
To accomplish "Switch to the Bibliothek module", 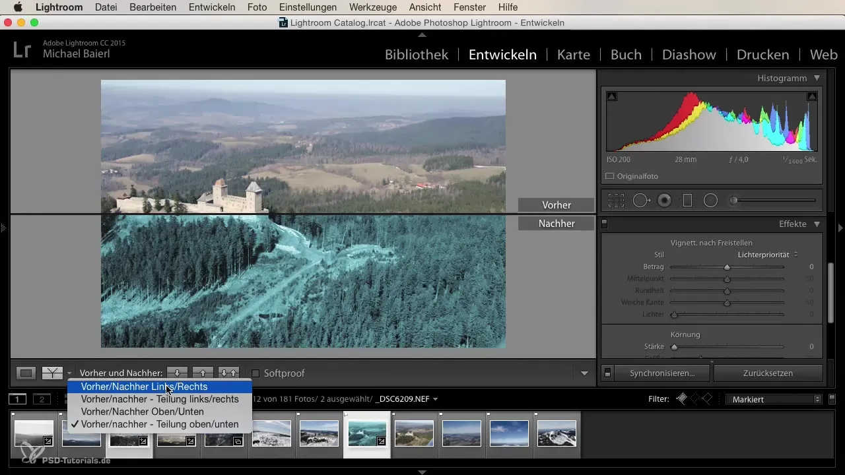I will 417,55.
